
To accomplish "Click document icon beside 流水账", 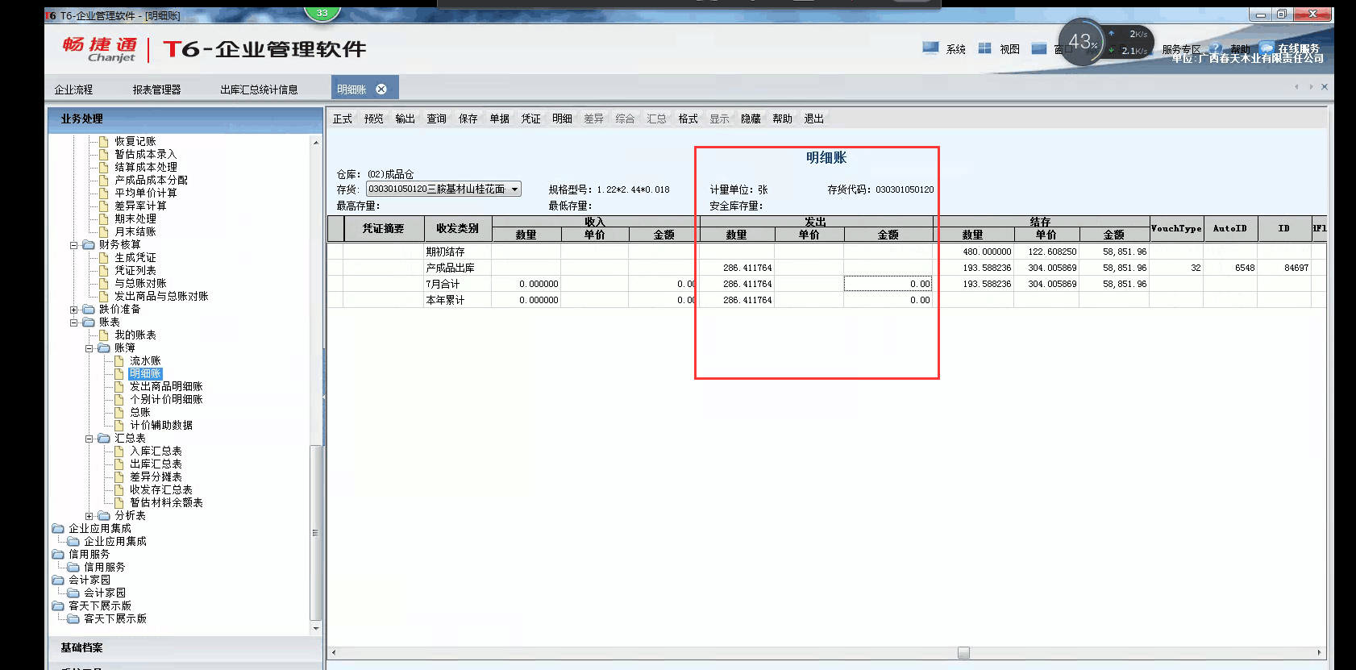I will [119, 360].
